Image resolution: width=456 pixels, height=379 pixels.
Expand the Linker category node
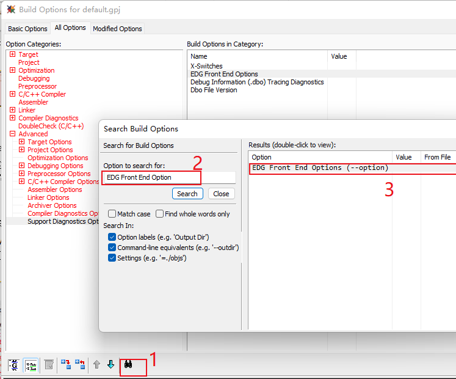click(13, 110)
